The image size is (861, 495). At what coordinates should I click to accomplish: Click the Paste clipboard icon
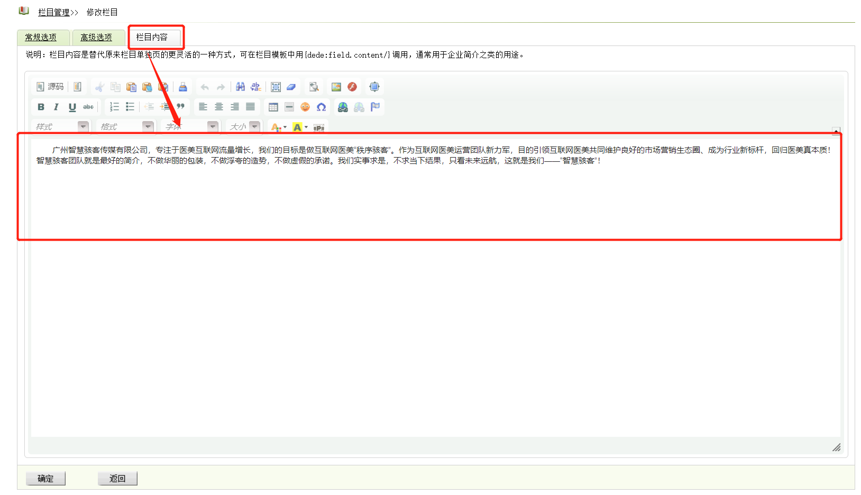[x=131, y=87]
